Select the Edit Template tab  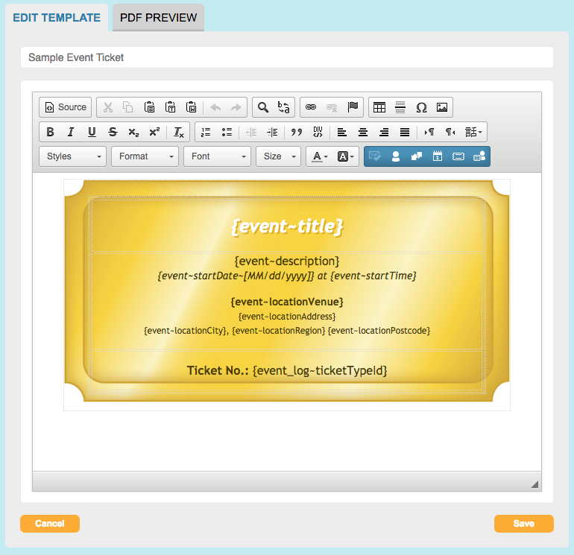pyautogui.click(x=57, y=18)
